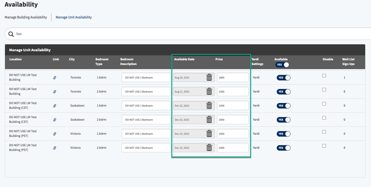
Task: Edit bedroom description for Saskatoon 2 bdrm
Action: click(146, 120)
